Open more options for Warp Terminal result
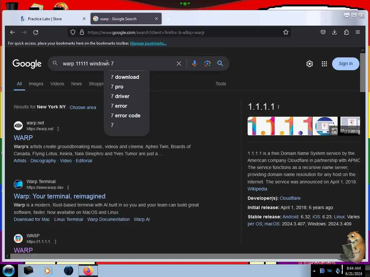Screen dimensions: 370x277 pos(68,188)
